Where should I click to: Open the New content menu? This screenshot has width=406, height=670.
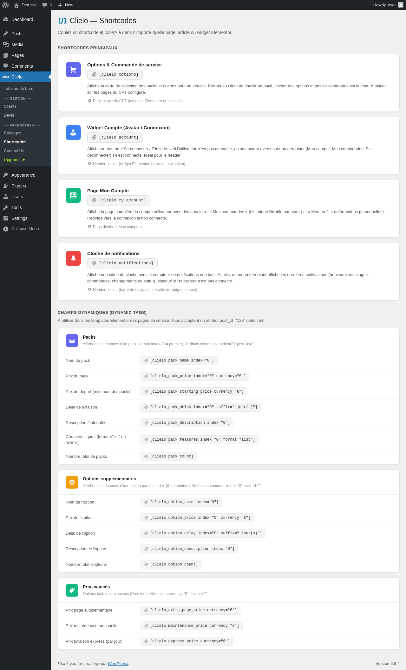[66, 5]
